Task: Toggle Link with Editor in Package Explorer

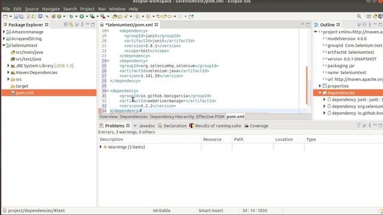Action: [x=71, y=24]
